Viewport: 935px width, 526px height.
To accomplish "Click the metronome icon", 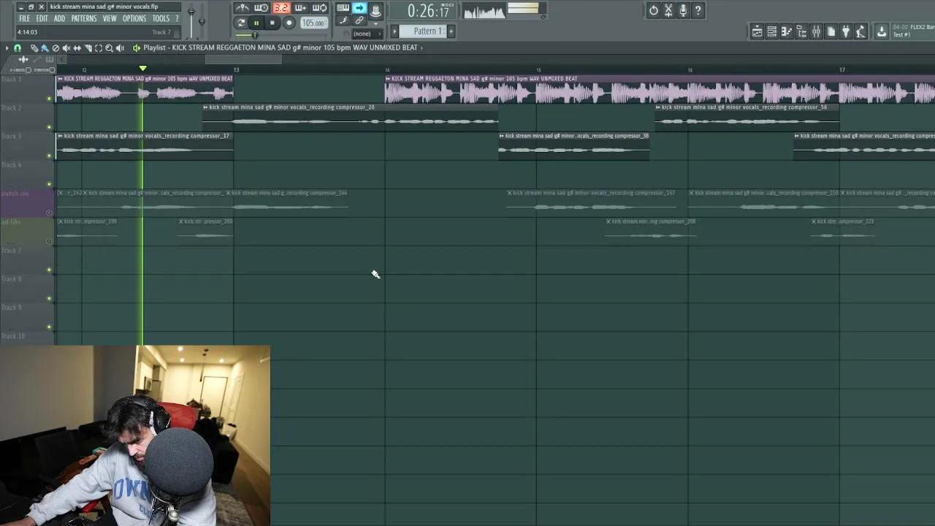I will pyautogui.click(x=242, y=8).
